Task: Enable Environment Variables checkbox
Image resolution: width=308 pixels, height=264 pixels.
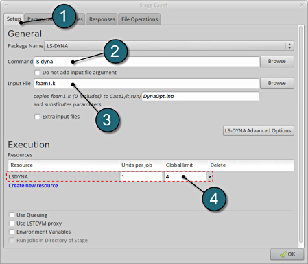Action: [12, 232]
